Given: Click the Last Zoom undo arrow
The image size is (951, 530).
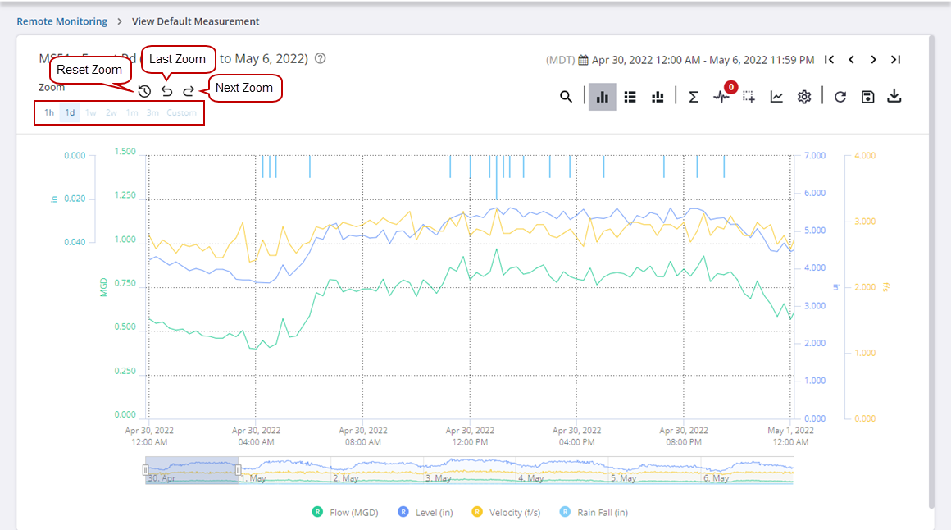Looking at the screenshot, I should [166, 91].
